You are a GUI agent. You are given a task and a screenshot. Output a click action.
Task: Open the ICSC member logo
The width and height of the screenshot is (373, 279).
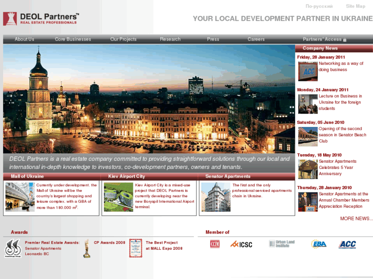coord(241,244)
